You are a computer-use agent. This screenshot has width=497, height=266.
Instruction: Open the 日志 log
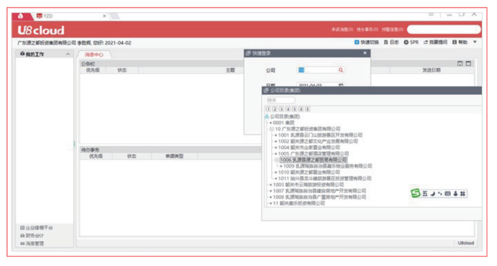[391, 42]
